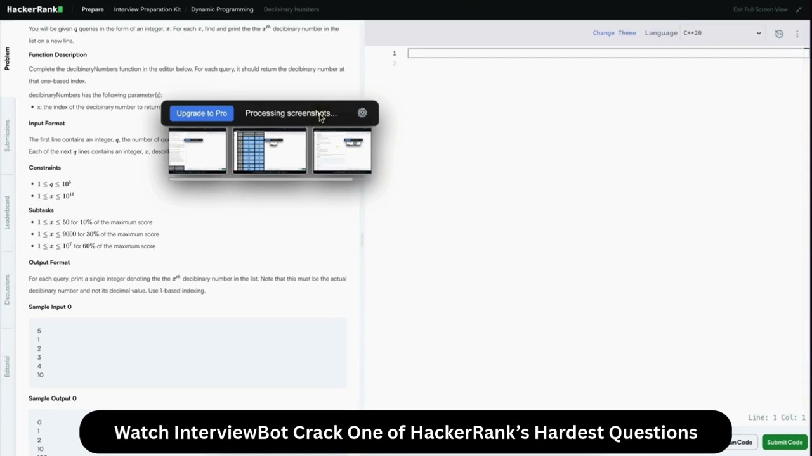Click the 'Output Format' heading

click(x=49, y=262)
